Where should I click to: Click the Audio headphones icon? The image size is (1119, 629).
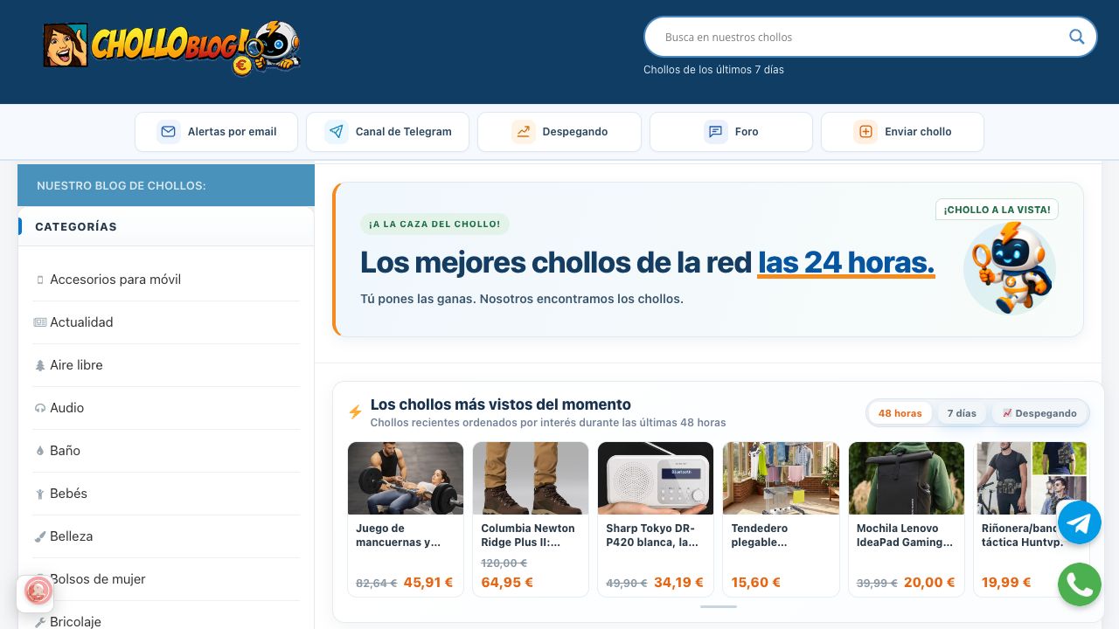40,409
